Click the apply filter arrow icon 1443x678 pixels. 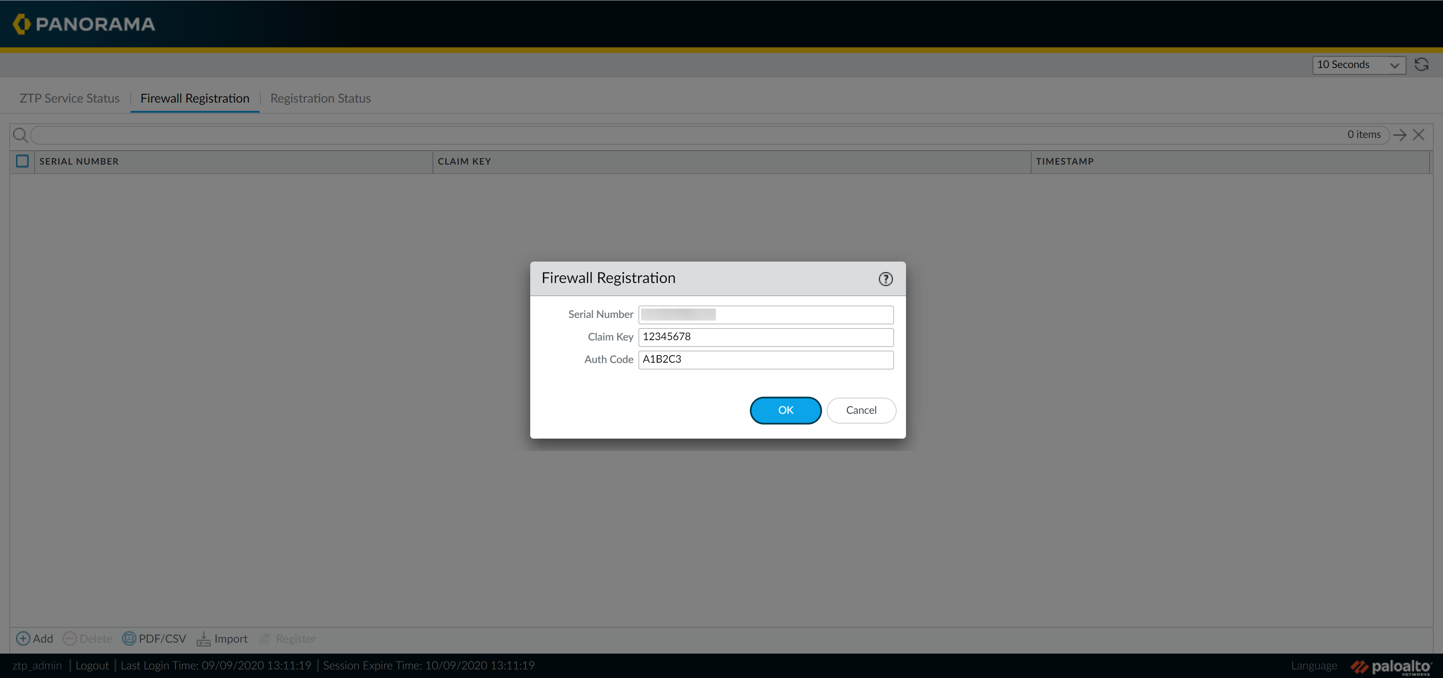(1399, 135)
